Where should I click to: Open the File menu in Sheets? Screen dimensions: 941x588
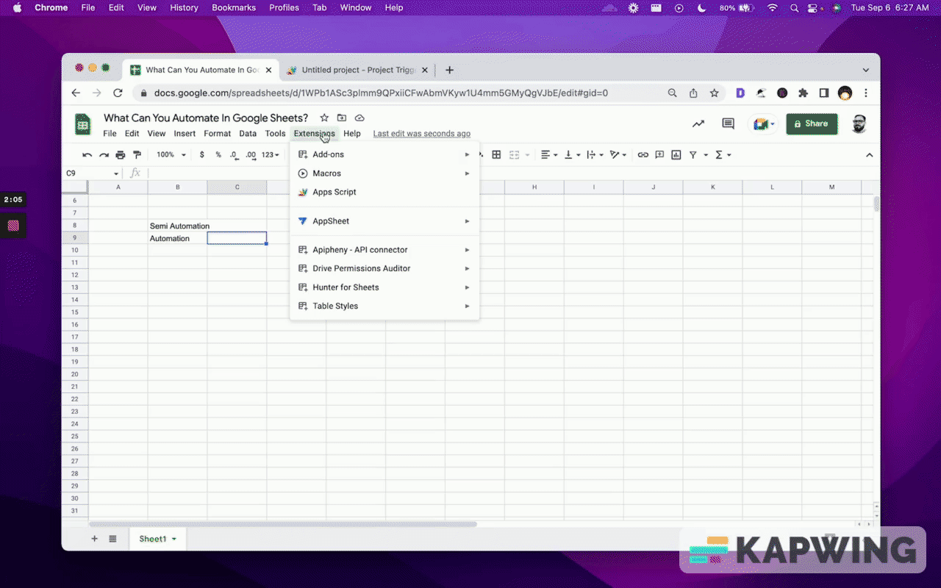[x=110, y=134]
